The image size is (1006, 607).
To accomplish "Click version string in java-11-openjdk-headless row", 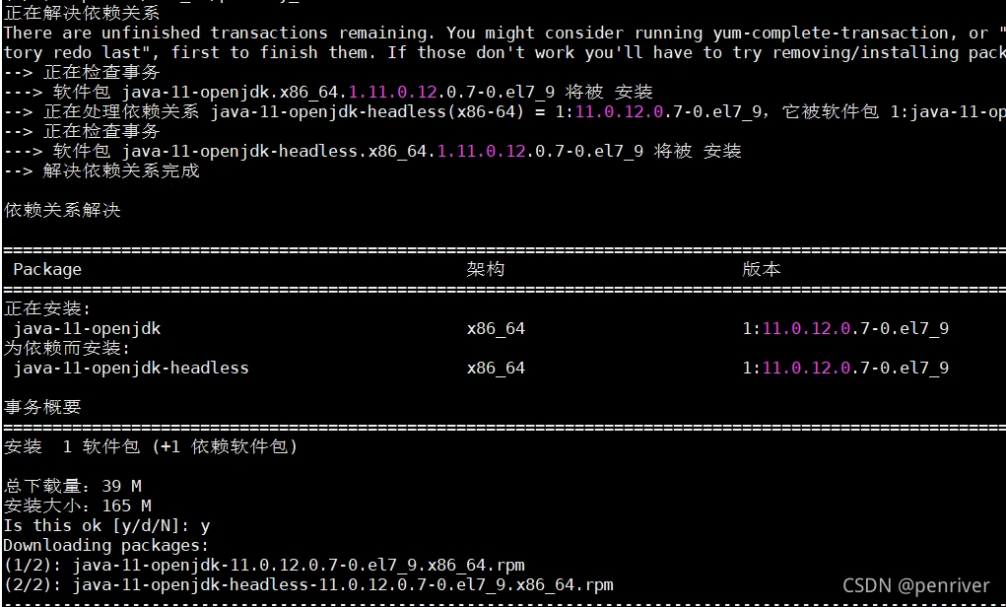I will [x=845, y=369].
